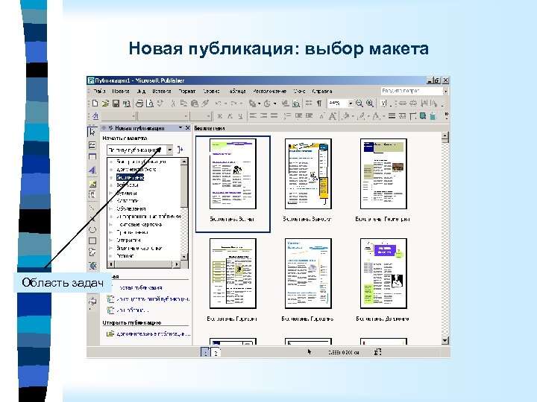This screenshot has width=537, height=402.
Task: Open the Файл menu
Action: (x=99, y=92)
